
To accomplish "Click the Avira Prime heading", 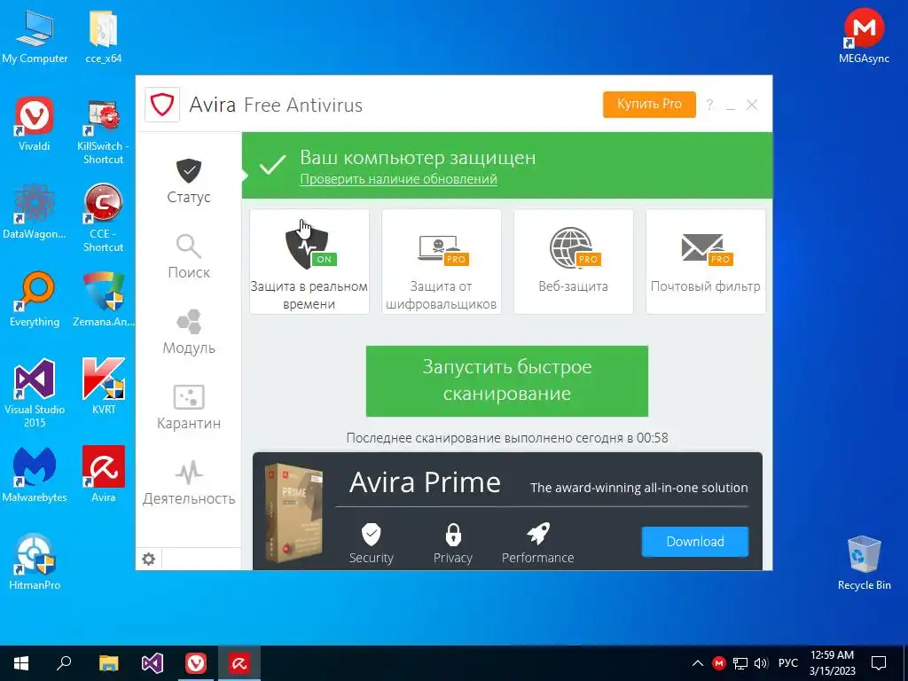I will 425,482.
